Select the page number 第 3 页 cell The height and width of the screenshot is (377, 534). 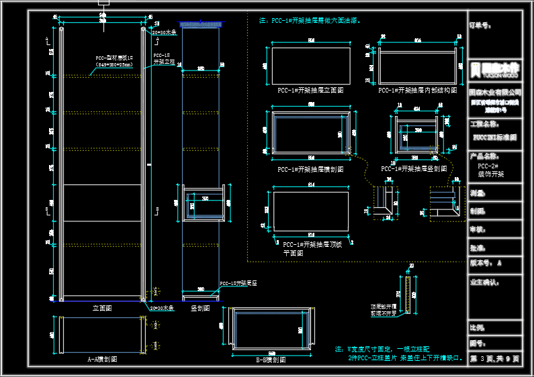tap(495, 359)
